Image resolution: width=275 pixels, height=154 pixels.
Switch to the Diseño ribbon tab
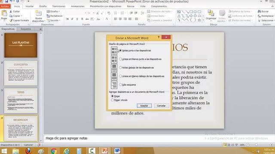pos(43,6)
